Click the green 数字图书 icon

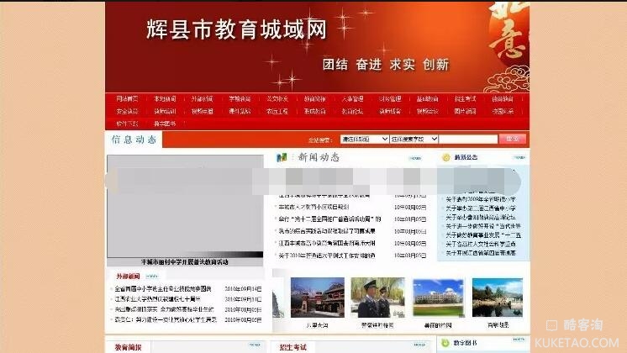445,342
